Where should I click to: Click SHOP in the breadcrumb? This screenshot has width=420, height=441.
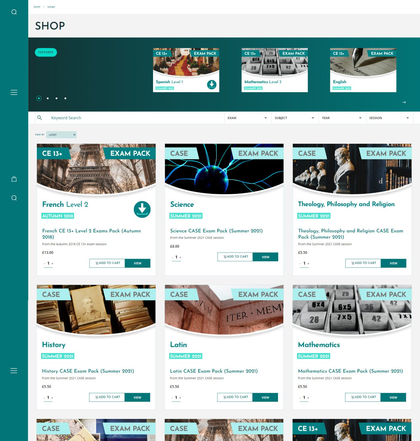tap(37, 7)
